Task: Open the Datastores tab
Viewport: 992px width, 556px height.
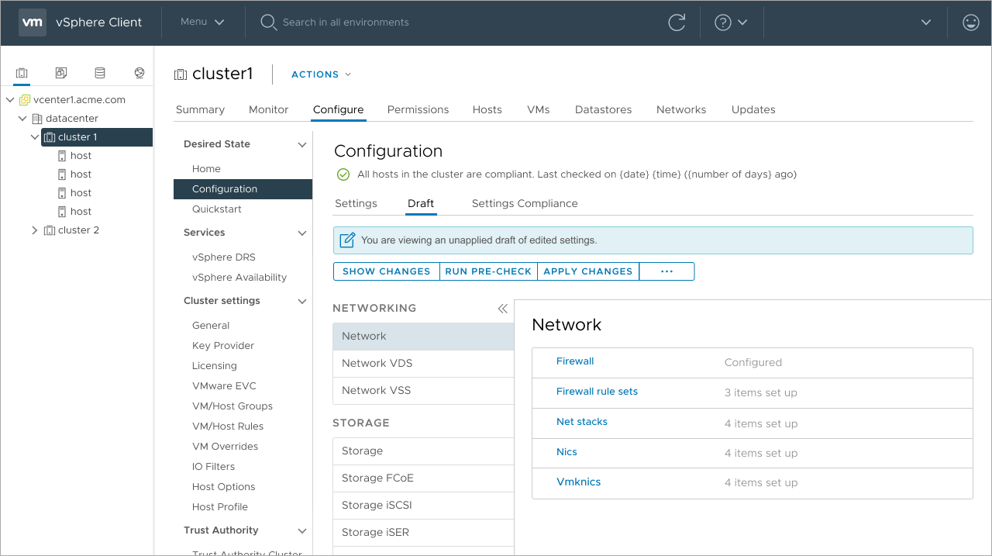Action: [x=603, y=109]
